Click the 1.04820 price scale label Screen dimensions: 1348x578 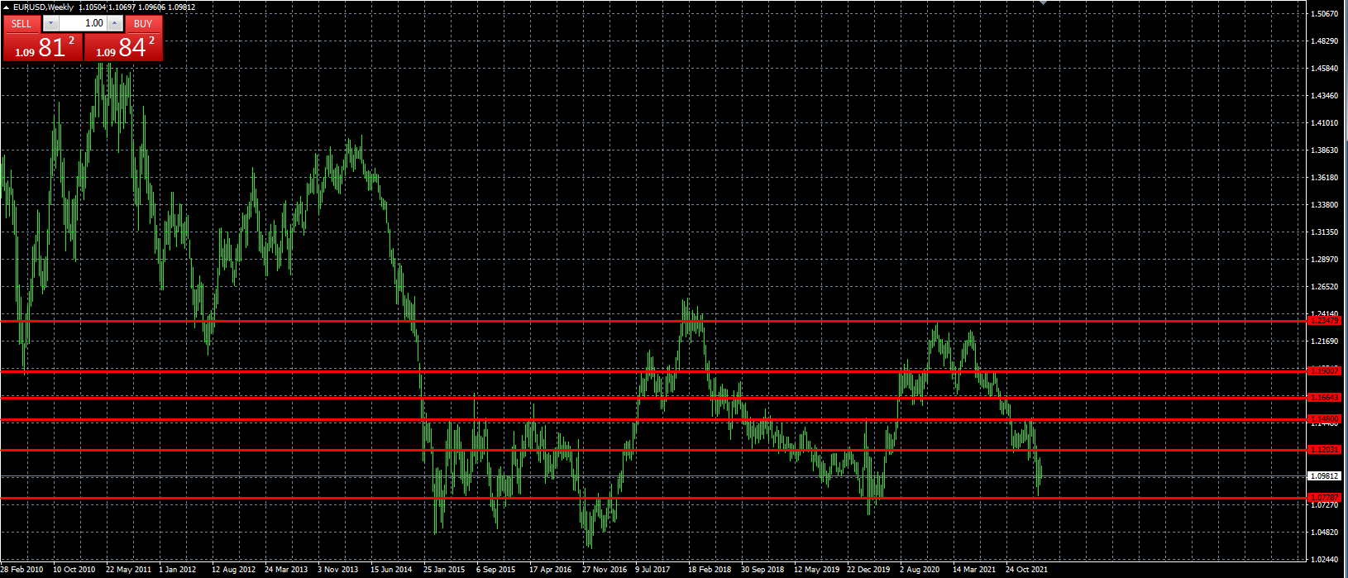pos(1325,533)
